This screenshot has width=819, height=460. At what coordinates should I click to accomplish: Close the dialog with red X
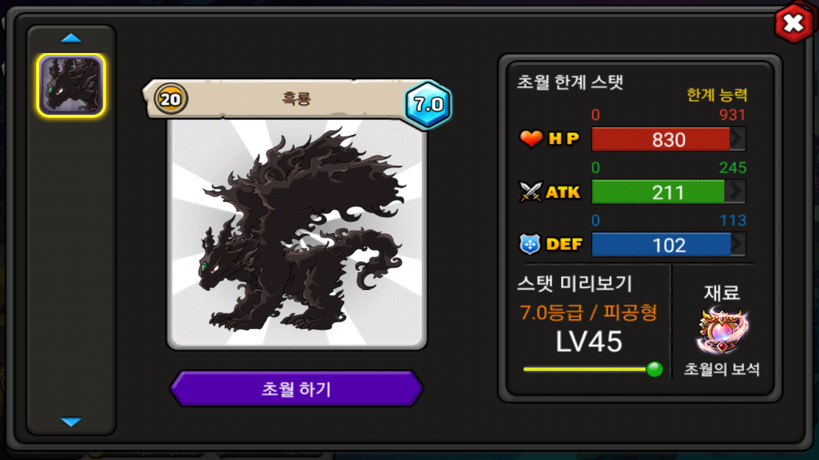793,24
